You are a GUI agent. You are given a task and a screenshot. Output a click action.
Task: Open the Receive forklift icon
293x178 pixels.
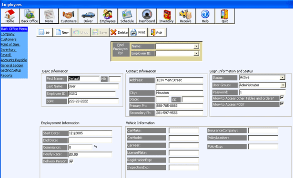(x=185, y=16)
